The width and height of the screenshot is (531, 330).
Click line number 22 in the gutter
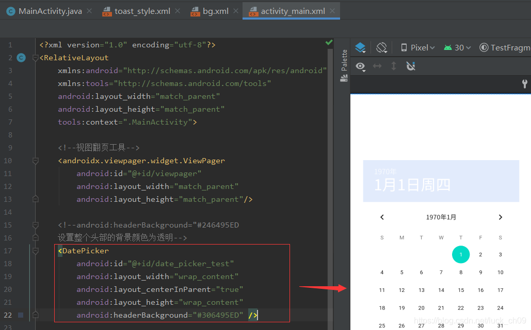8,315
